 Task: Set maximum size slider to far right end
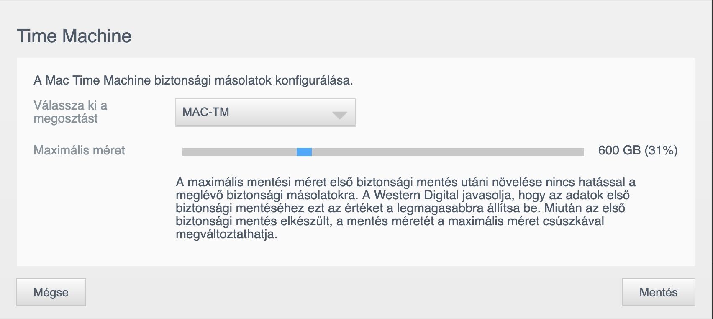[582, 152]
